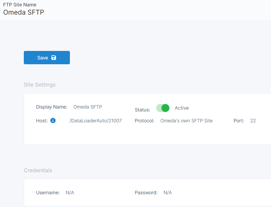The height and width of the screenshot is (207, 271).
Task: Click the Host info icon
Action: (x=53, y=121)
